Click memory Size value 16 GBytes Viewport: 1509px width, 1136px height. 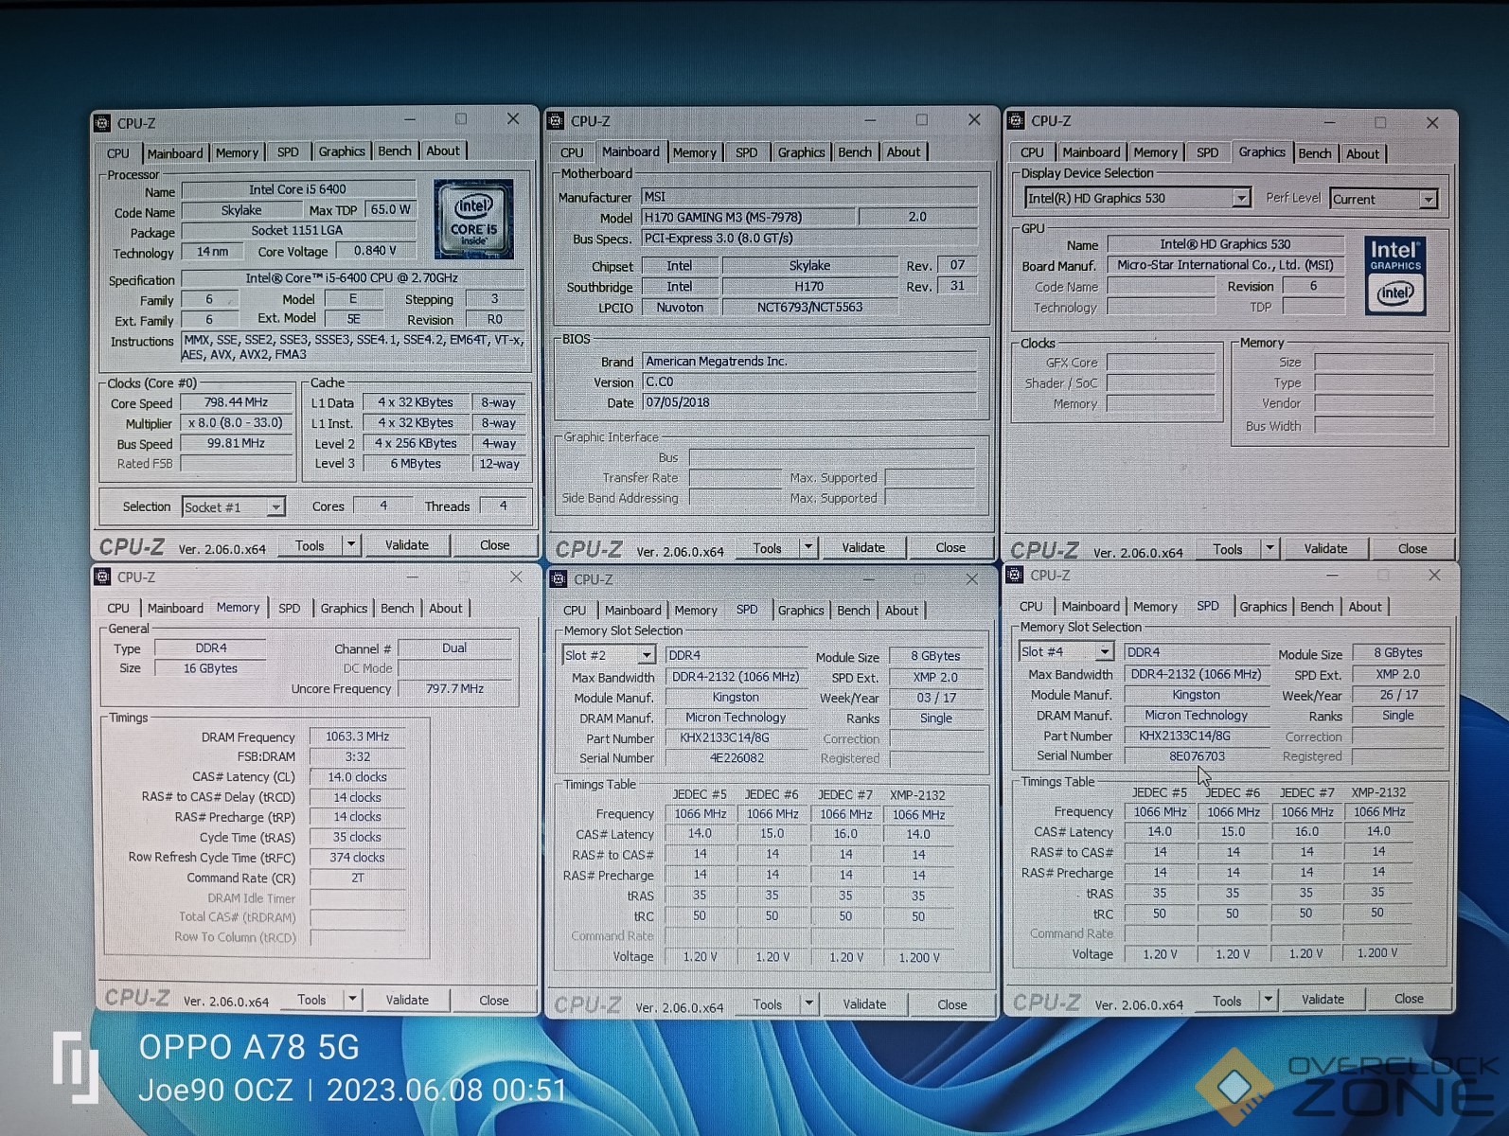[210, 668]
